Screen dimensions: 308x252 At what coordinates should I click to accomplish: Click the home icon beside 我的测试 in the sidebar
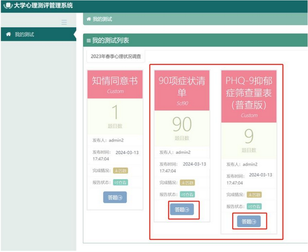coord(8,34)
